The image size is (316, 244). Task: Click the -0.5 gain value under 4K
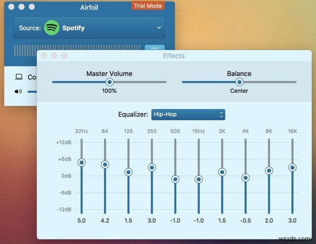(x=246, y=221)
